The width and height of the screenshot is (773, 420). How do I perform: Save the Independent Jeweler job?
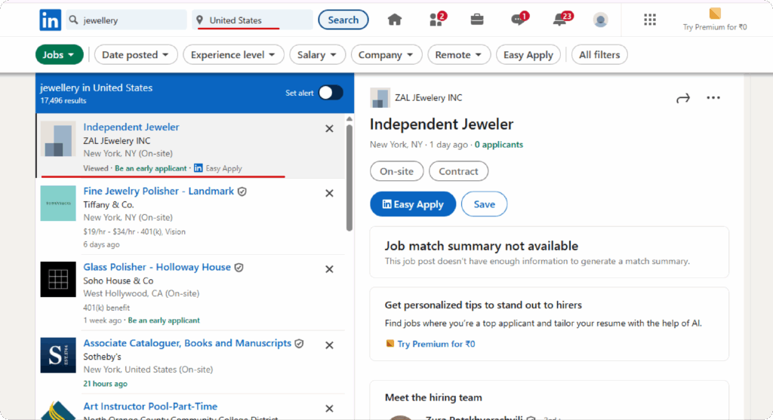click(484, 204)
